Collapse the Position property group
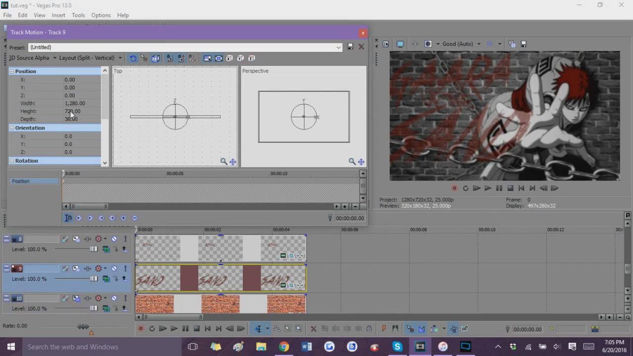The width and height of the screenshot is (633, 356). point(12,71)
